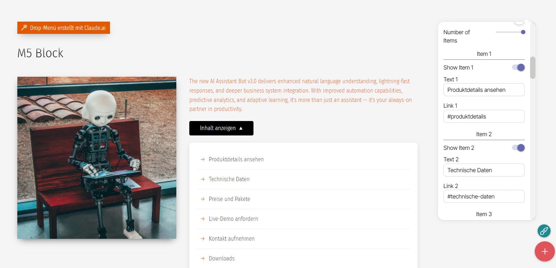The height and width of the screenshot is (268, 556).
Task: Click the paintbrush style icon button
Action: 544,231
